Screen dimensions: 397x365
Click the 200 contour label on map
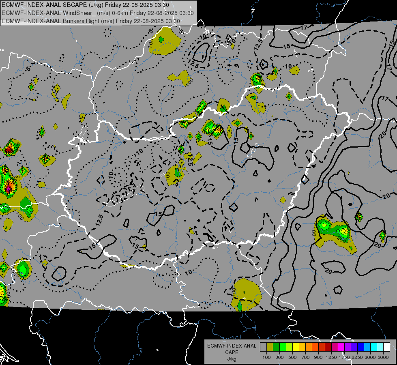(341, 240)
